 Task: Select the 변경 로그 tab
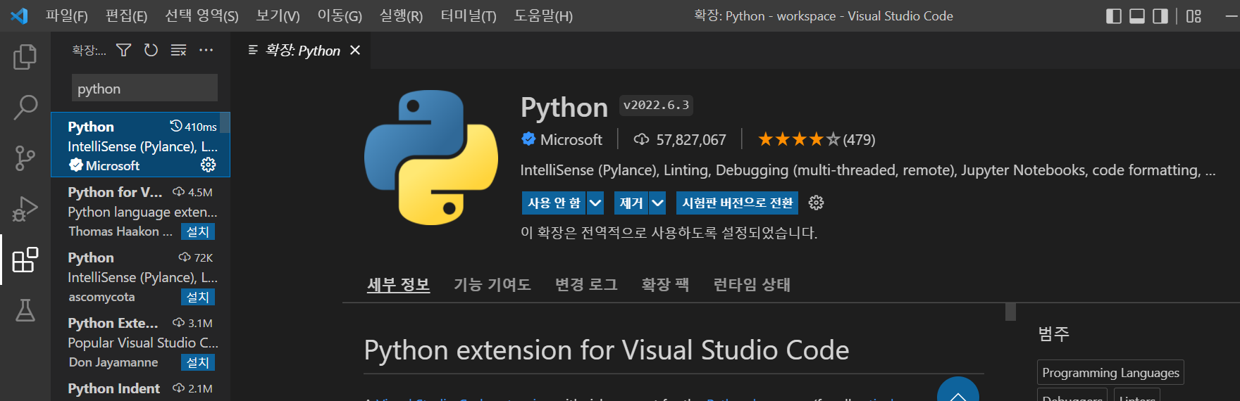point(586,285)
